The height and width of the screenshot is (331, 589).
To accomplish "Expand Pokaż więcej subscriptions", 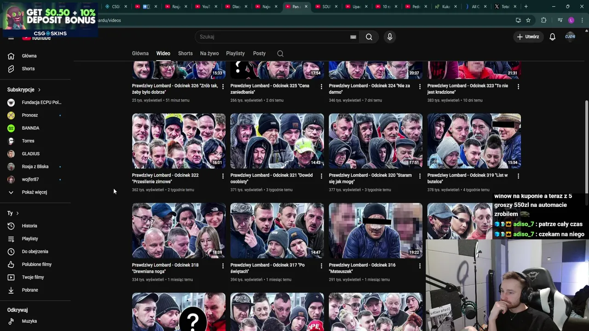I will pyautogui.click(x=35, y=192).
